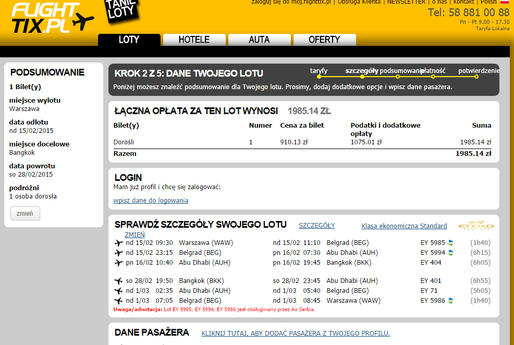Click the Polish flag language icon
Viewport: 514px width, 345px height.
(x=505, y=2)
